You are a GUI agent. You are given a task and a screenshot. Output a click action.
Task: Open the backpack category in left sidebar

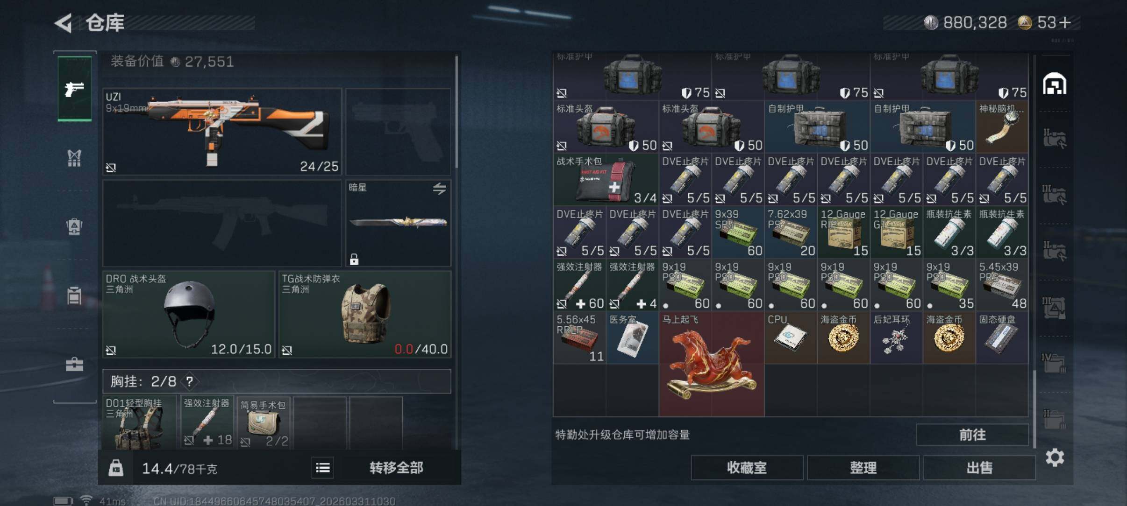coord(74,227)
